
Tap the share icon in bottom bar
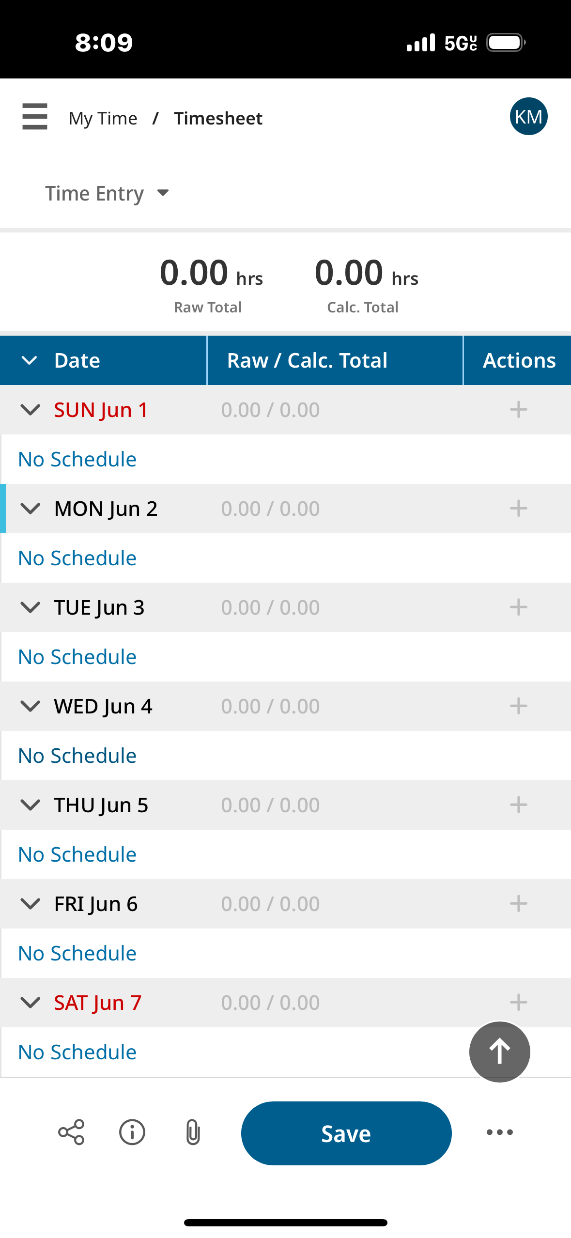[71, 1132]
